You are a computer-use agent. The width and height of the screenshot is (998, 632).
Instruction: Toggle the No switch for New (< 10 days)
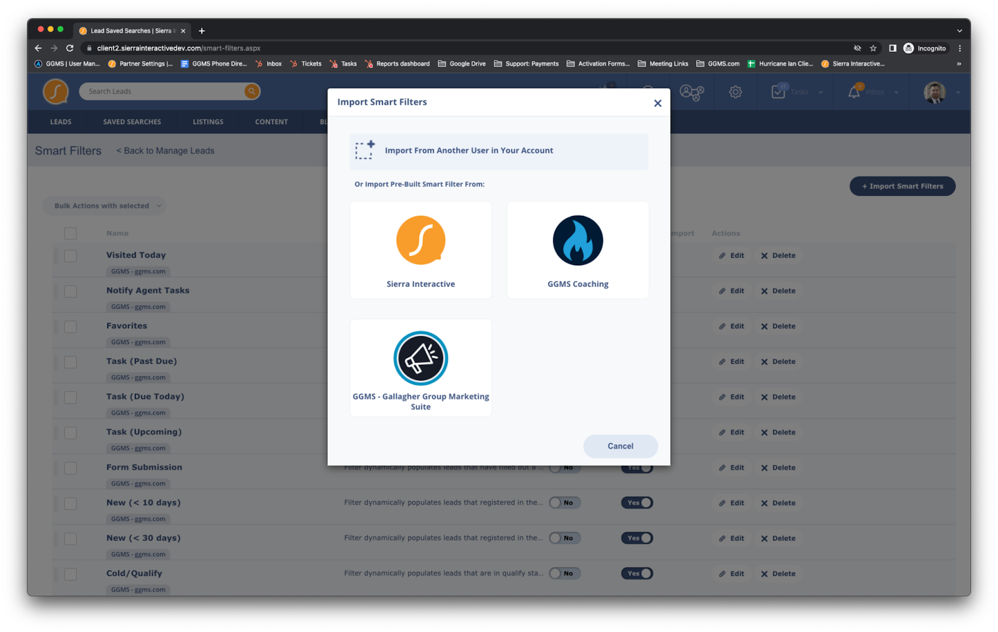[x=564, y=503]
